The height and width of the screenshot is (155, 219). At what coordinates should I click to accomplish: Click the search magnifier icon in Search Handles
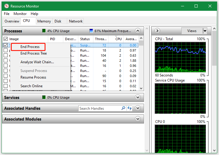coord(123,108)
